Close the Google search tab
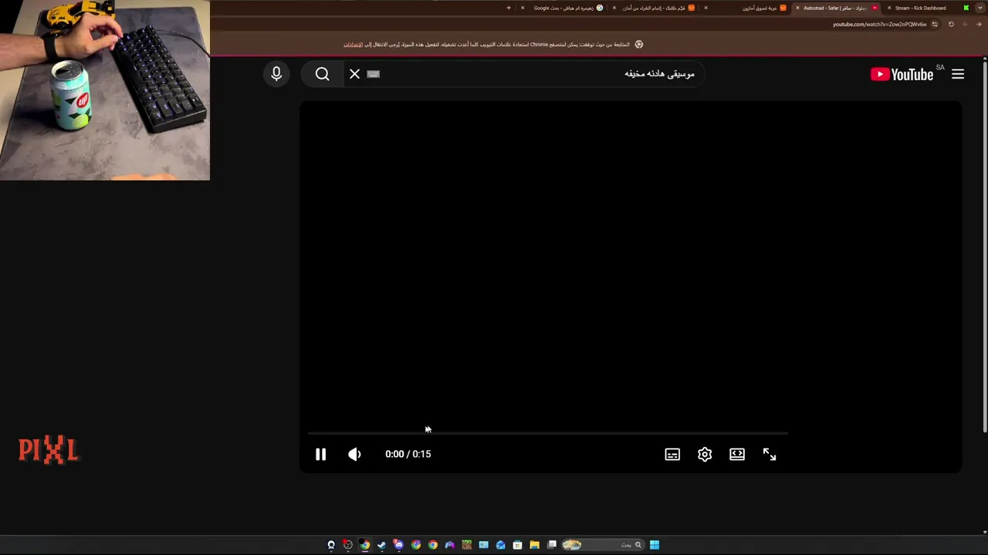The image size is (988, 555). pos(523,8)
